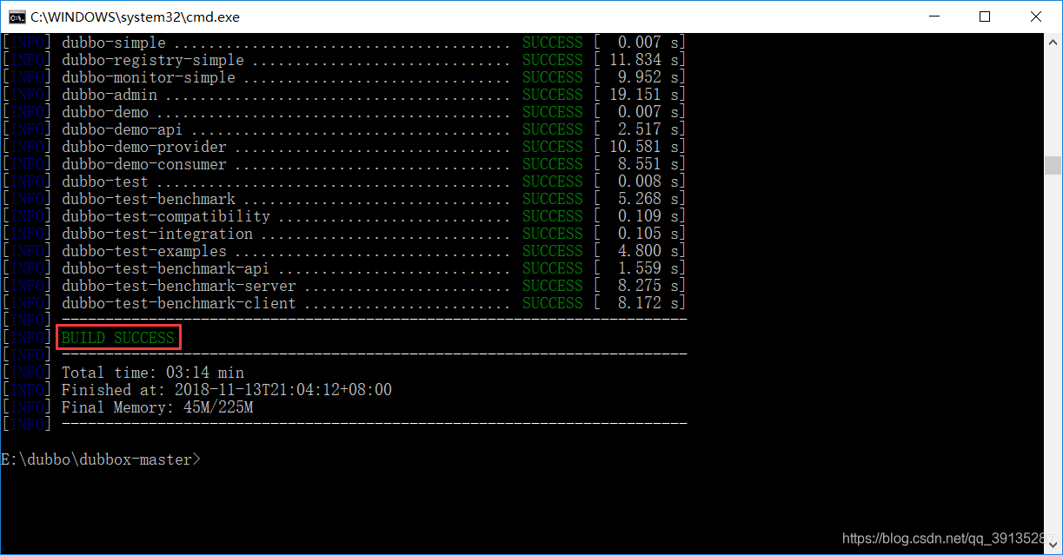Click the dubbo-test-benchmark module name
This screenshot has width=1063, height=555.
pyautogui.click(x=149, y=199)
